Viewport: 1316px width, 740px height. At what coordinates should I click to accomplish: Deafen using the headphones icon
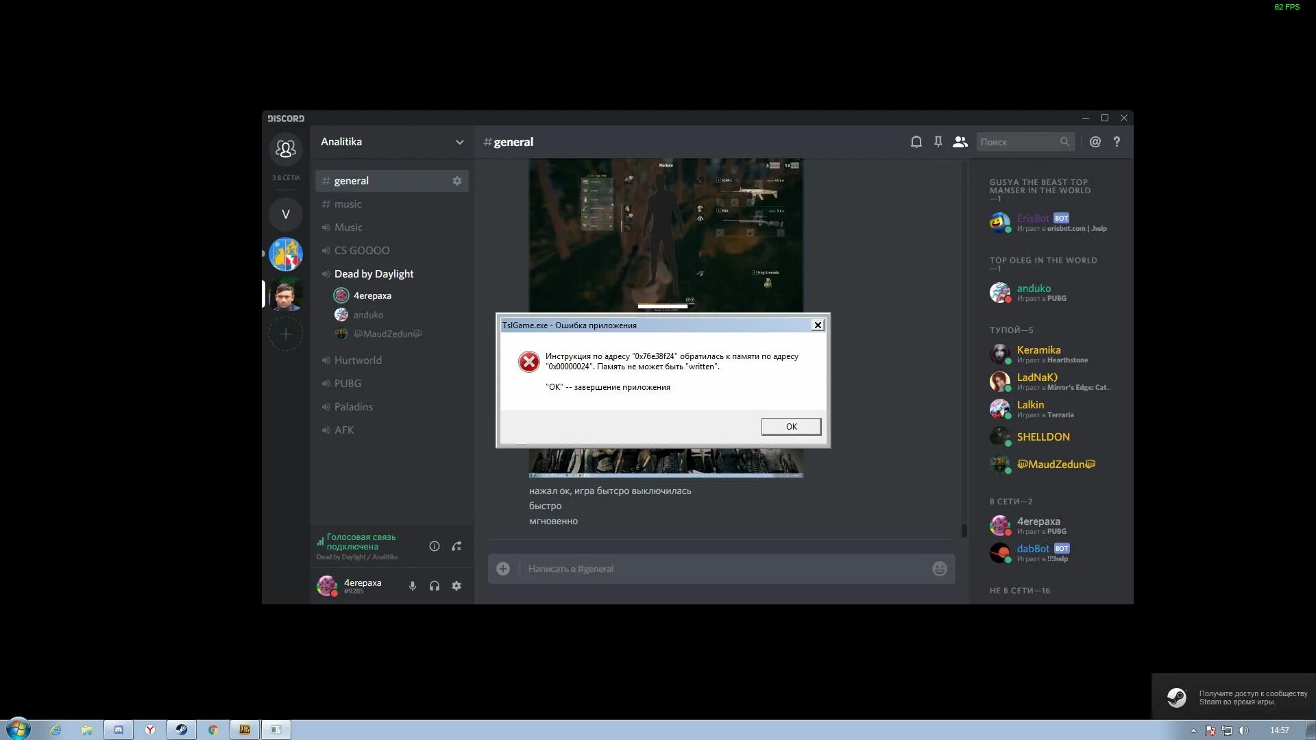pos(434,586)
